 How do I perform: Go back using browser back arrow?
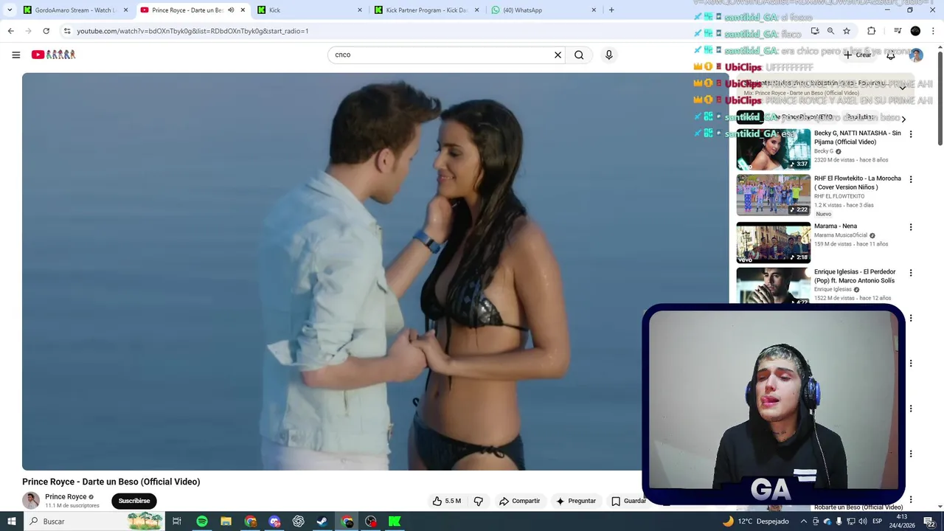pos(10,31)
